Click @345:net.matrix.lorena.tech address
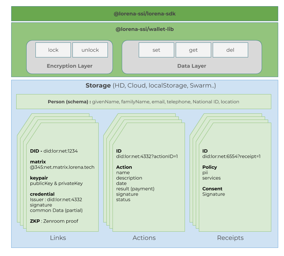 (62, 167)
